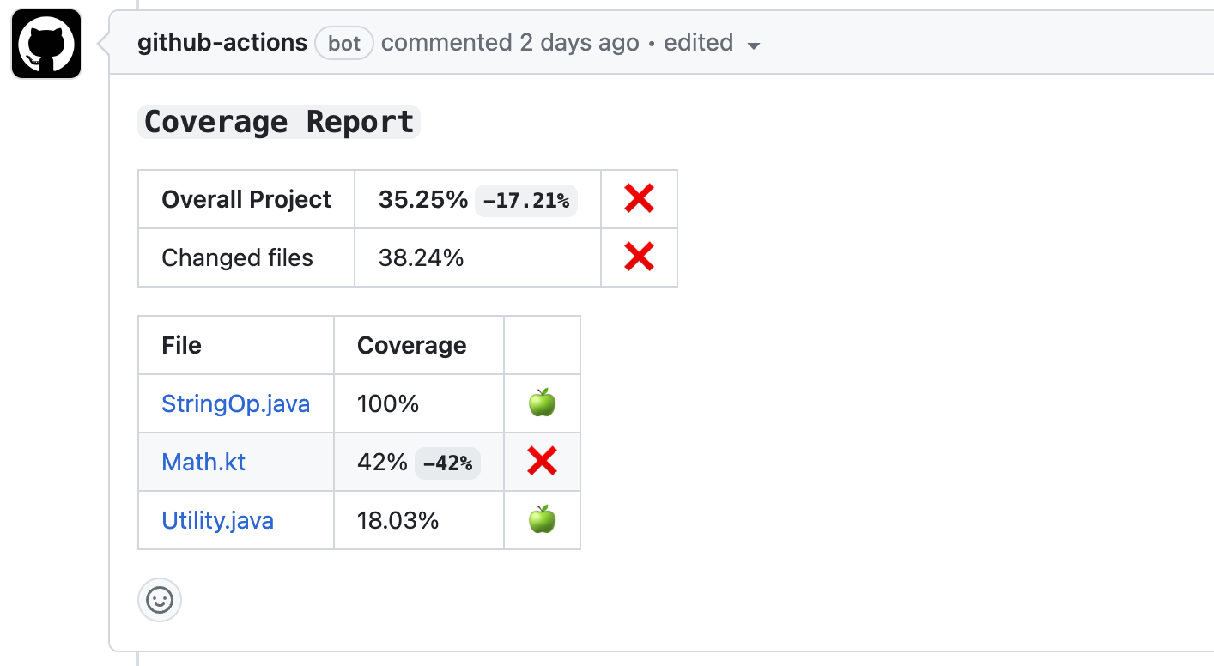Open the github-actions avatar icon
This screenshot has height=666, width=1214.
(x=46, y=44)
